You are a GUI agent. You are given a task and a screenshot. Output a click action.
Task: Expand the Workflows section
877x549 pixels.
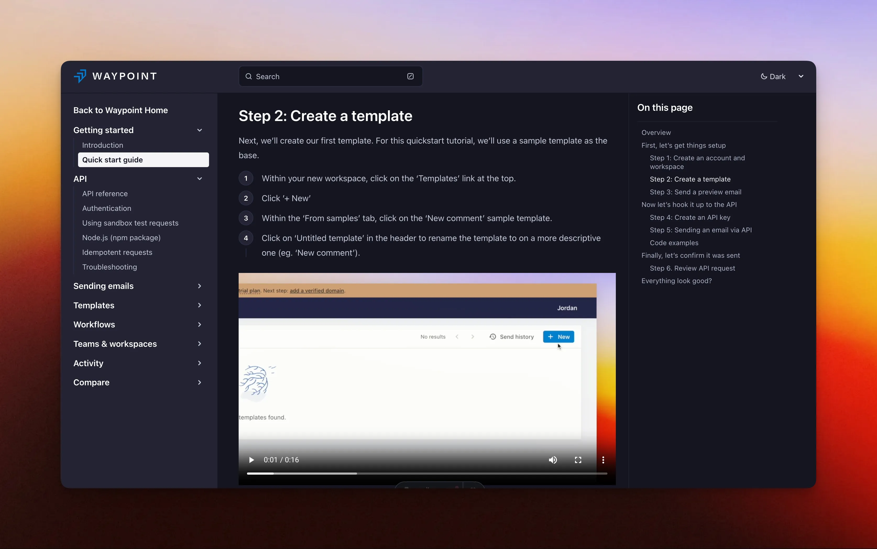pos(199,325)
